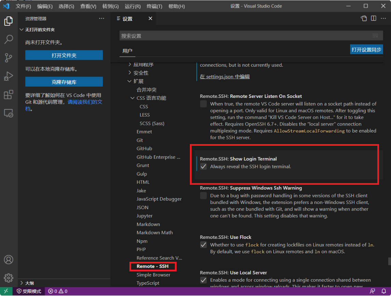
Task: Click the VS Code logo in title bar
Action: point(6,6)
